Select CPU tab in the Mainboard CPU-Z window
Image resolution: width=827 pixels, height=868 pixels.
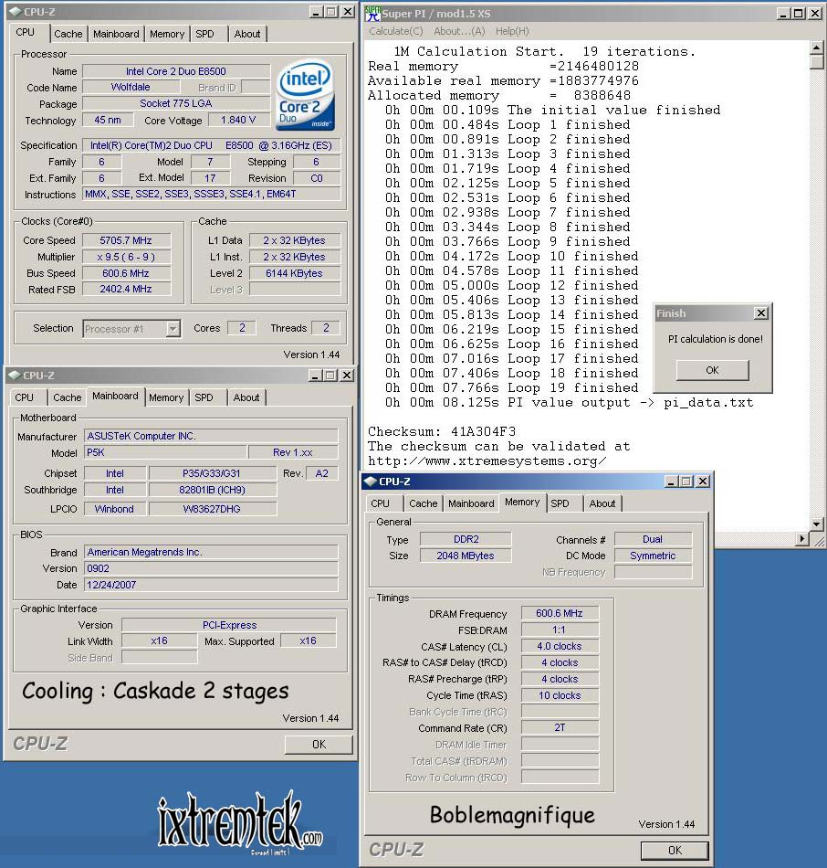coord(25,397)
